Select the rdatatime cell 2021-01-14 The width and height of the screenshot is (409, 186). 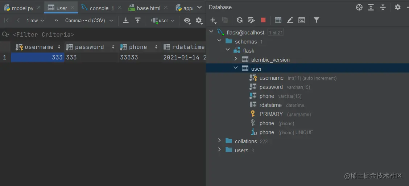184,57
